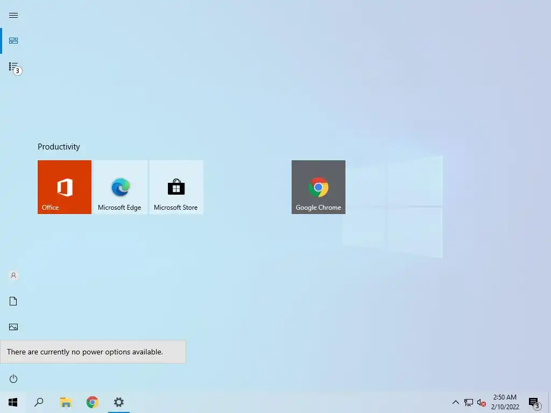551x413 pixels.
Task: Open the network status tray icon
Action: (469, 402)
